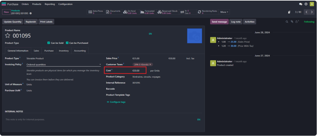Screen dimensions: 317x136
Task: Go to the previous product record arrow
Action: [306, 12]
